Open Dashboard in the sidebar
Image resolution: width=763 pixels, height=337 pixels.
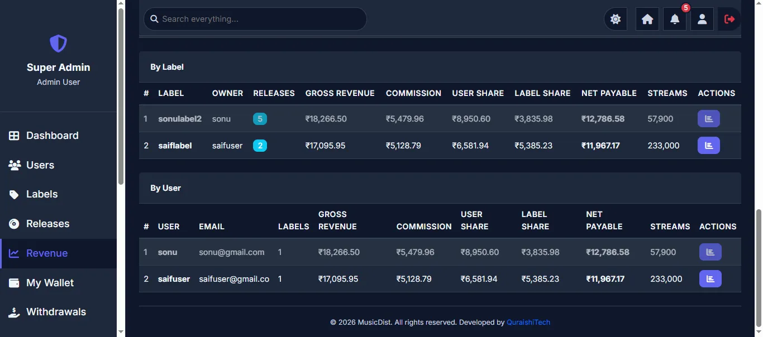[x=58, y=136]
